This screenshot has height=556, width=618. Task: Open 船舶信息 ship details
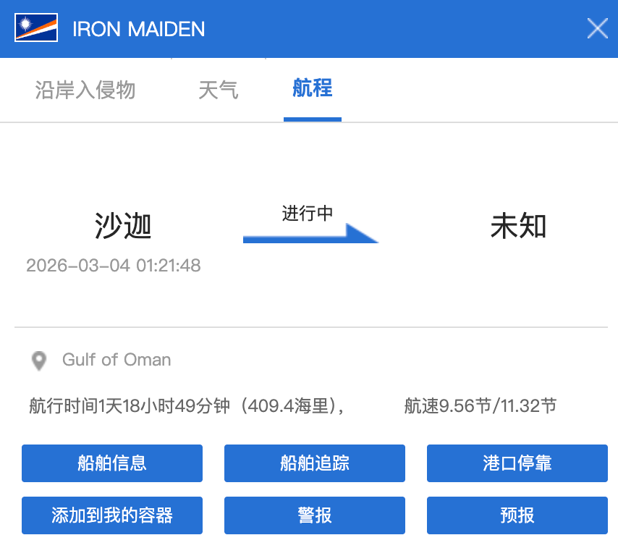pos(112,463)
